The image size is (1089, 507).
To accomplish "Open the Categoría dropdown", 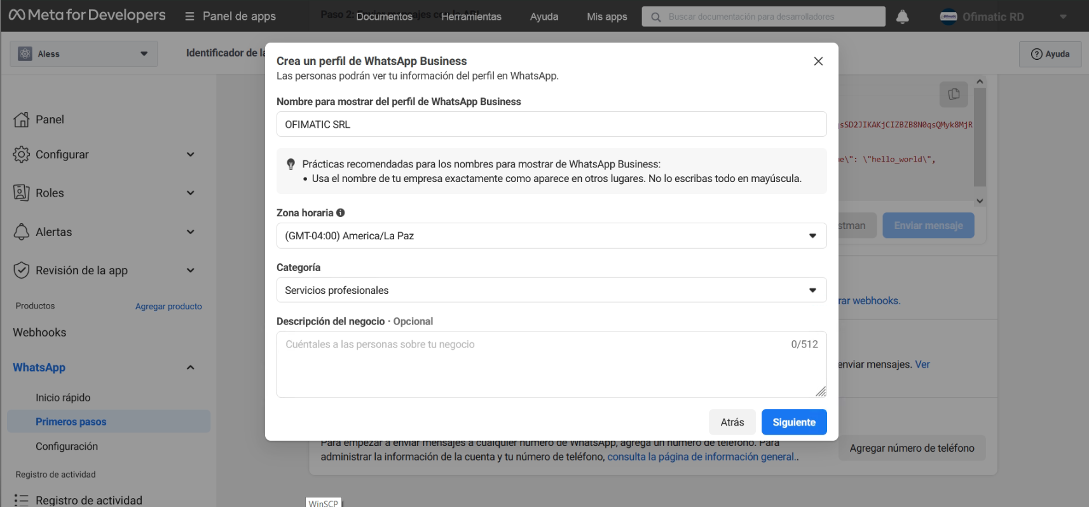I will pyautogui.click(x=551, y=290).
